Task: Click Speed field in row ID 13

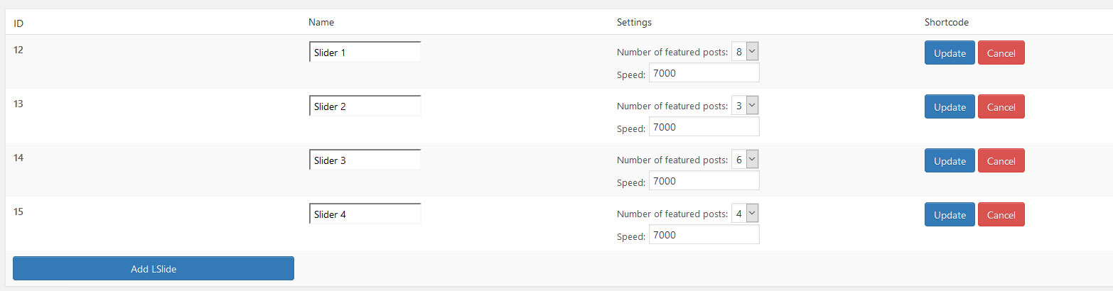Action: click(x=704, y=127)
